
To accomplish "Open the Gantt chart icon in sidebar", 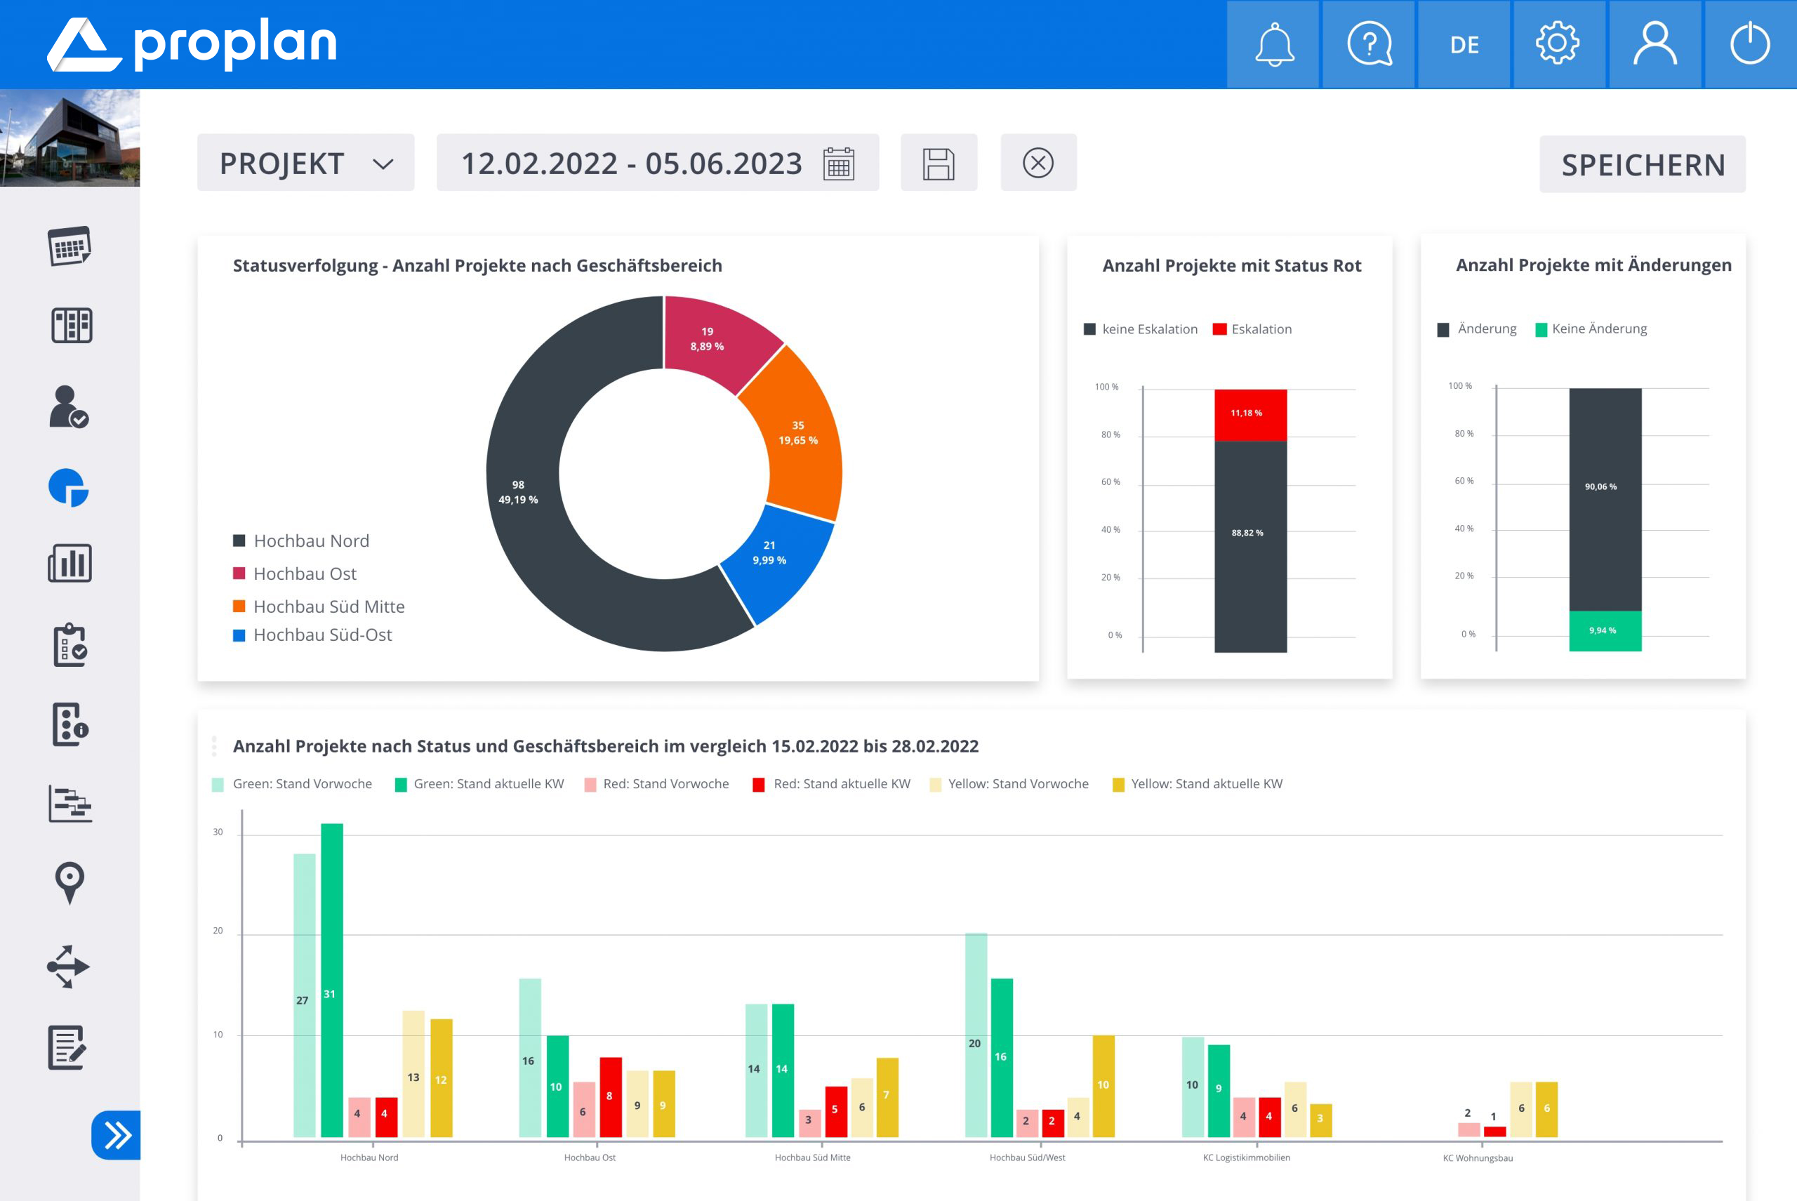I will [x=69, y=804].
